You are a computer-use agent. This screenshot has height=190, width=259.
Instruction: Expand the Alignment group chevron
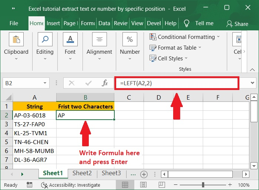click(100, 59)
